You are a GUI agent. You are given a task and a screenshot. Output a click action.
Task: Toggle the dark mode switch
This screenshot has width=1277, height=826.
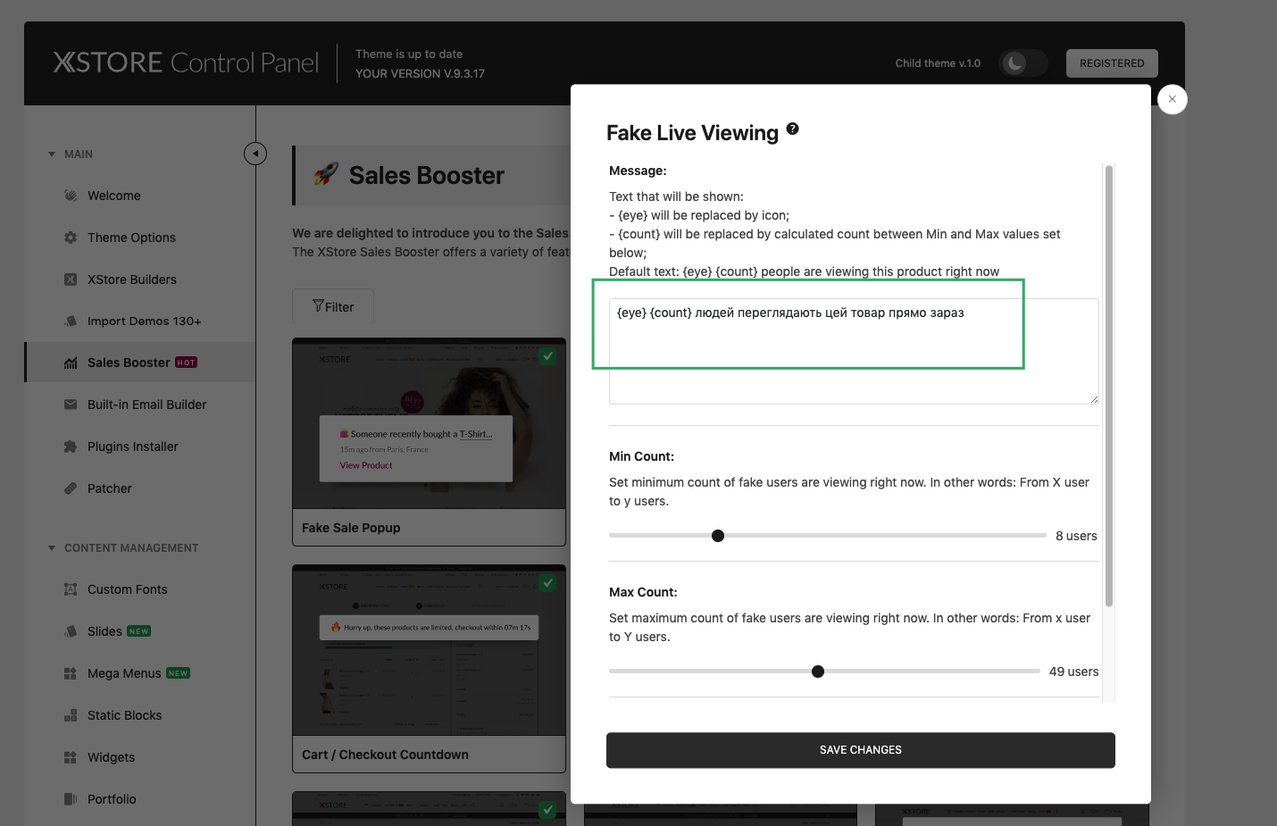click(x=1023, y=63)
